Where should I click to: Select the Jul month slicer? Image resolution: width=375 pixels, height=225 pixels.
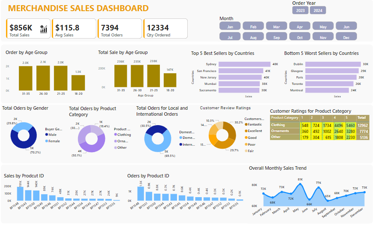coord(230,36)
